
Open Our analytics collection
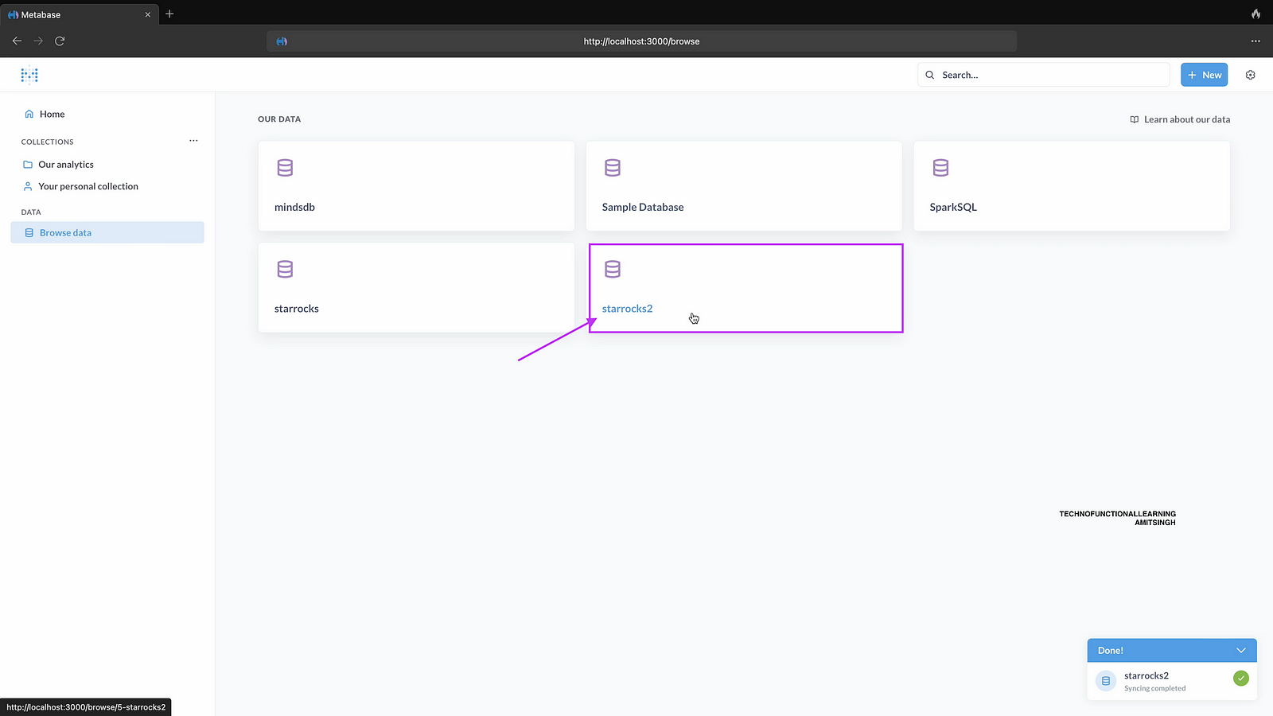(x=66, y=165)
